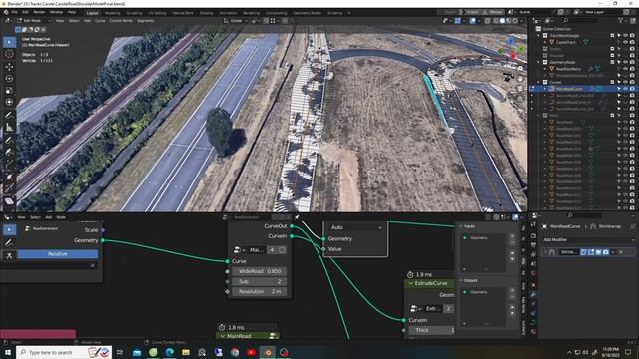Select the Measure tool in viewport toolbar
The image size is (639, 359).
[9, 128]
